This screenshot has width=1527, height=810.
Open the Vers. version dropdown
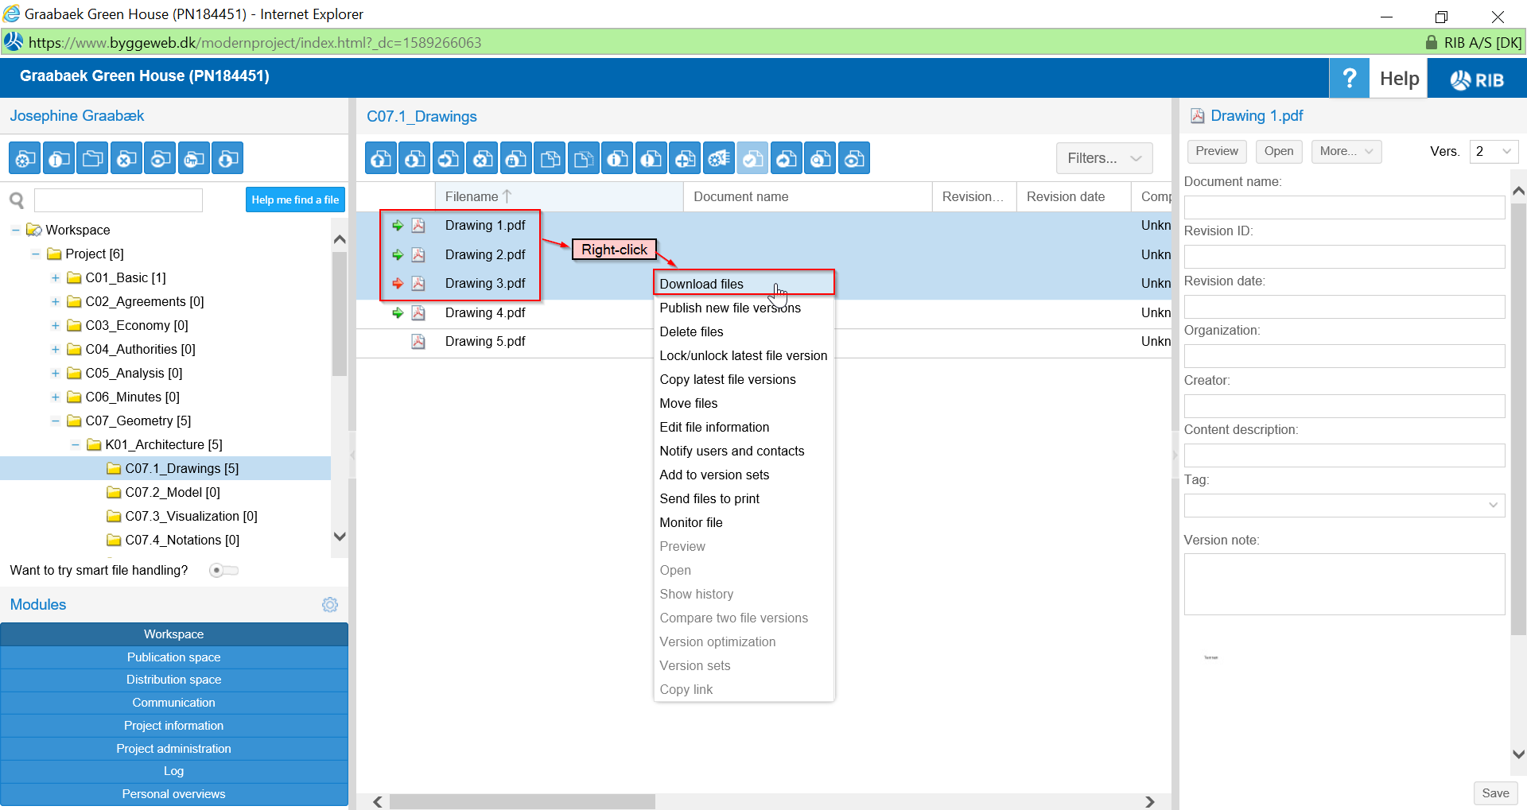(x=1494, y=151)
